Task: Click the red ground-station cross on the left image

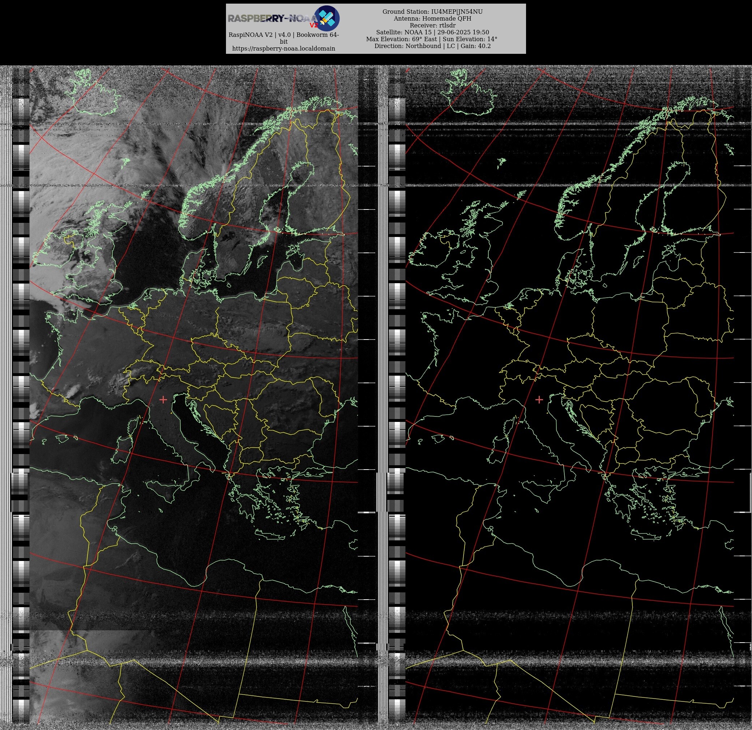Action: [x=163, y=399]
